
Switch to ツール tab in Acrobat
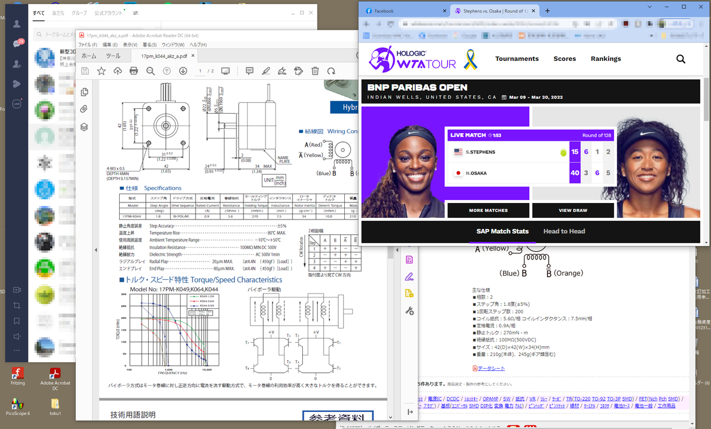pyautogui.click(x=113, y=56)
